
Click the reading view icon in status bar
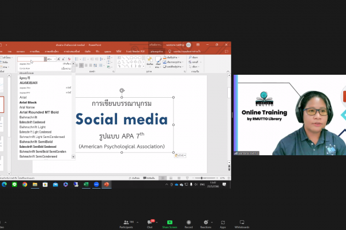coord(179,178)
